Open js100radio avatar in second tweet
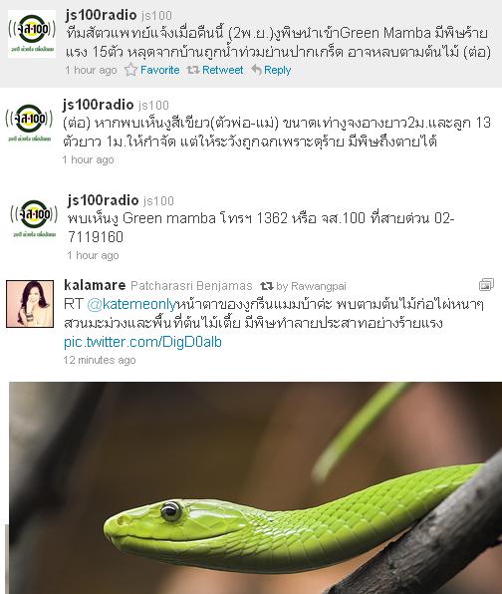Screen dimensions: 502x594 click(30, 124)
